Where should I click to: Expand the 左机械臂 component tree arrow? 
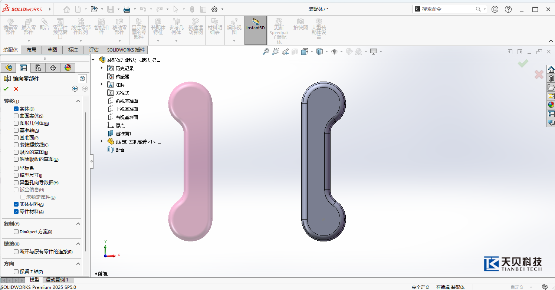[102, 142]
